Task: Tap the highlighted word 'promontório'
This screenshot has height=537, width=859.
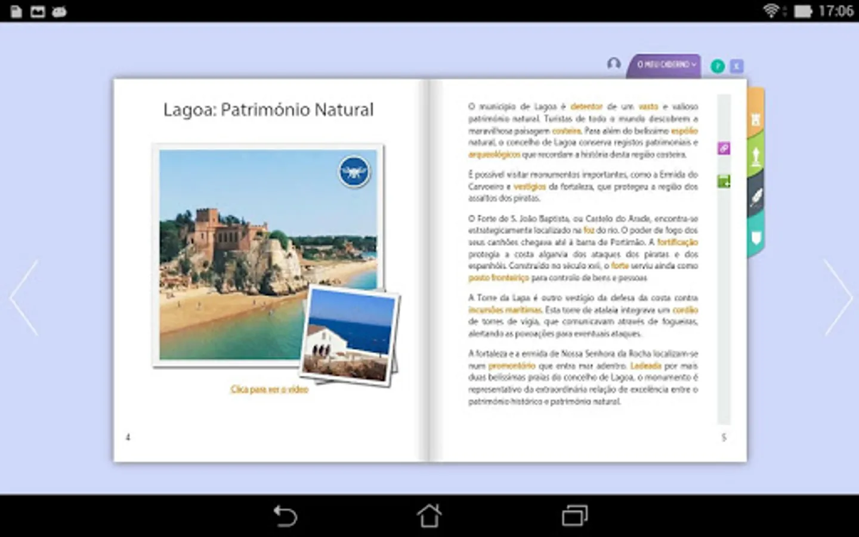Action: [512, 366]
